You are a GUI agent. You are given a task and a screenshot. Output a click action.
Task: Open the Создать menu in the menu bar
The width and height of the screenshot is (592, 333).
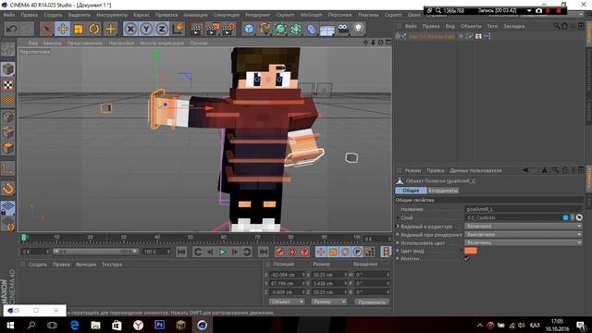[53, 15]
